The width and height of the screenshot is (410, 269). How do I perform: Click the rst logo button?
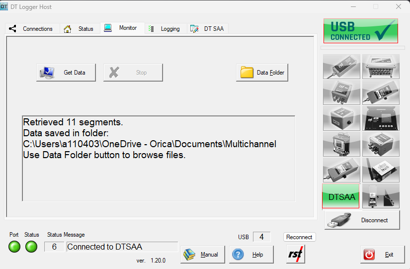pos(296,254)
